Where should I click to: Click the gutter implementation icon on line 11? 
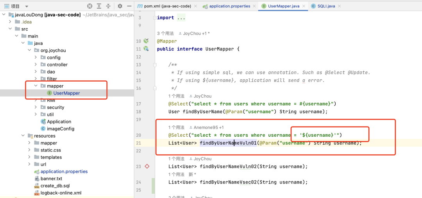pyautogui.click(x=146, y=49)
